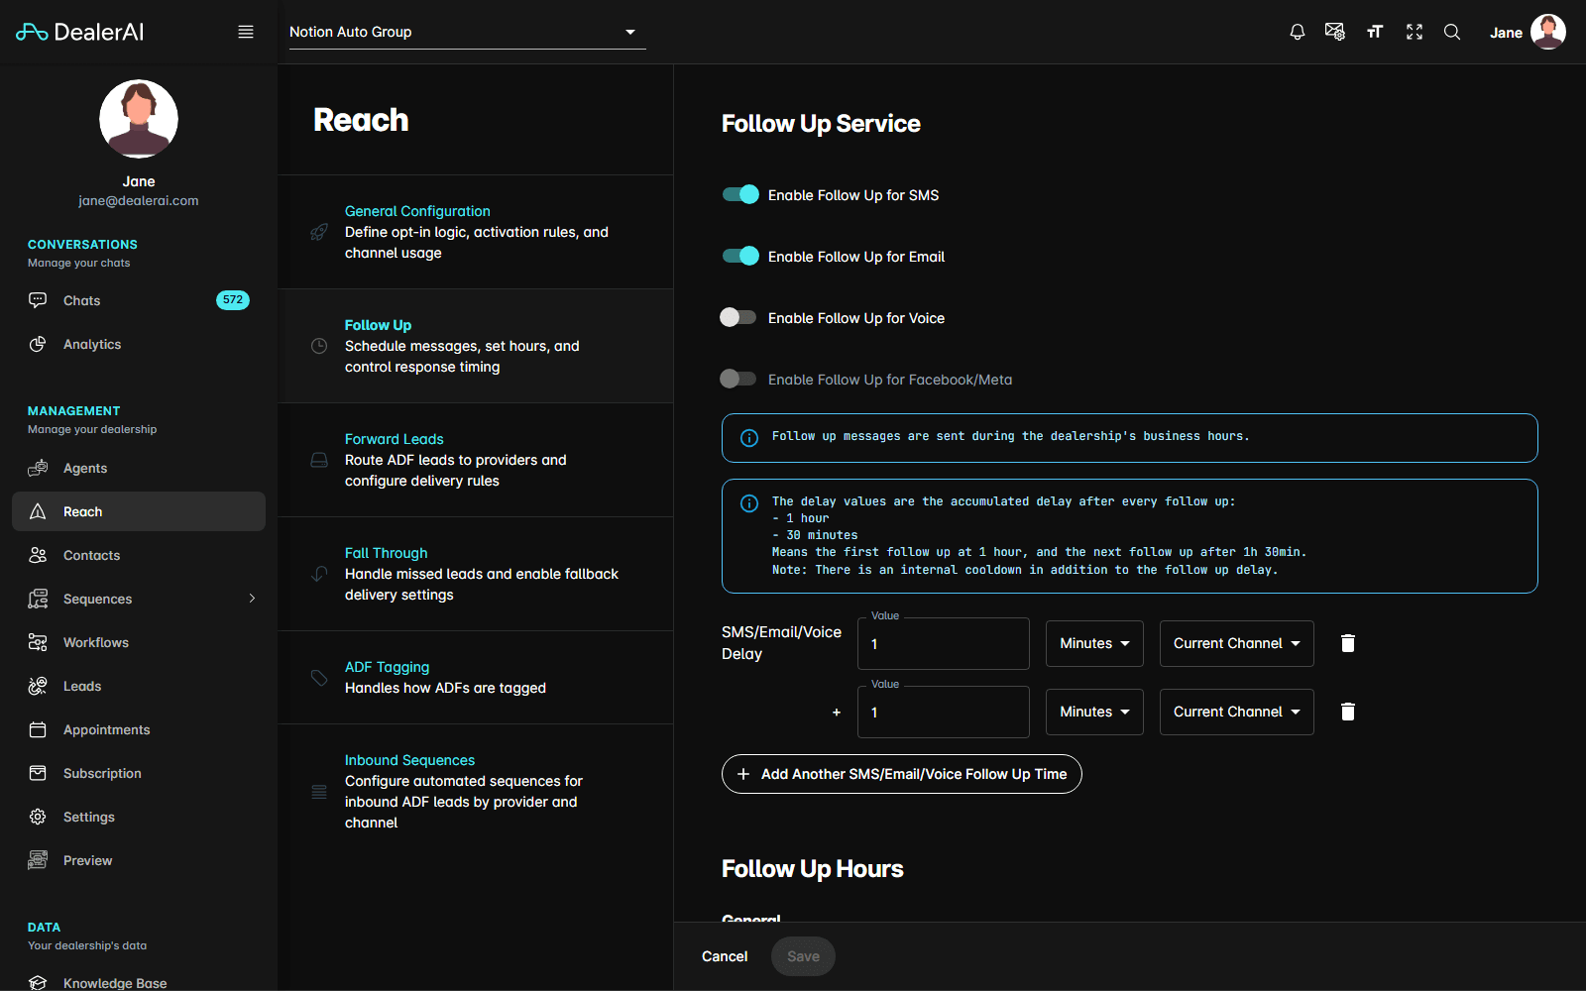This screenshot has height=991, width=1586.
Task: Open the Notion Auto Group dropdown
Action: (467, 32)
